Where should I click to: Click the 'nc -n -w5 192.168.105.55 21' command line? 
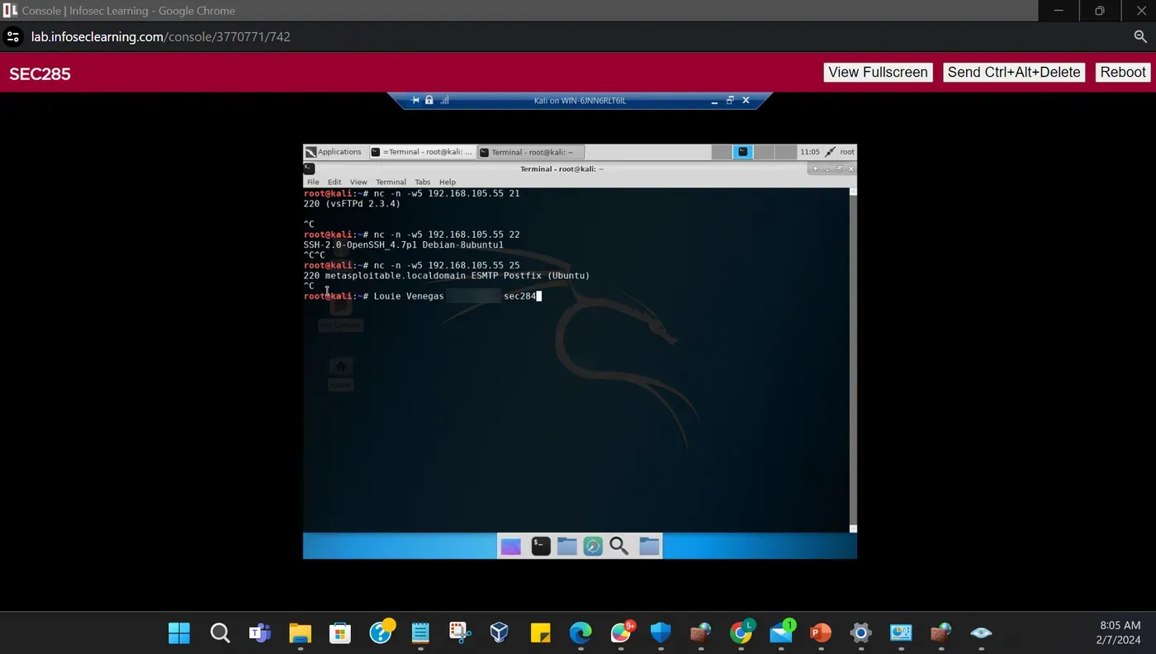pyautogui.click(x=447, y=193)
